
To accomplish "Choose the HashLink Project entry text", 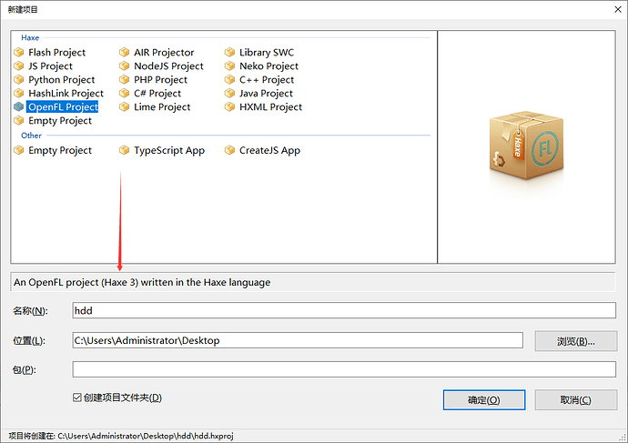I will 66,94.
